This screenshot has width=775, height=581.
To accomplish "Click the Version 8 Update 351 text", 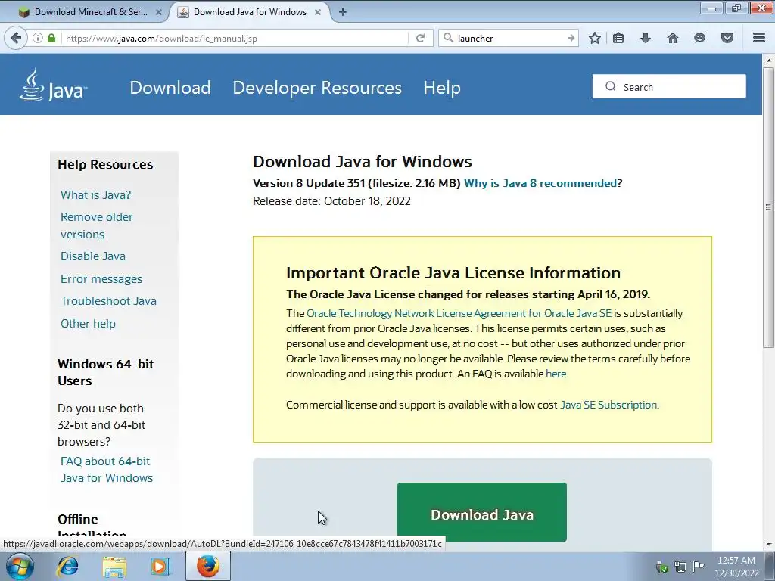I will click(309, 183).
